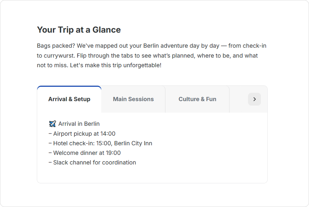The width and height of the screenshot is (309, 207).
Task: Switch to the Main Sessions tab
Action: [x=133, y=99]
